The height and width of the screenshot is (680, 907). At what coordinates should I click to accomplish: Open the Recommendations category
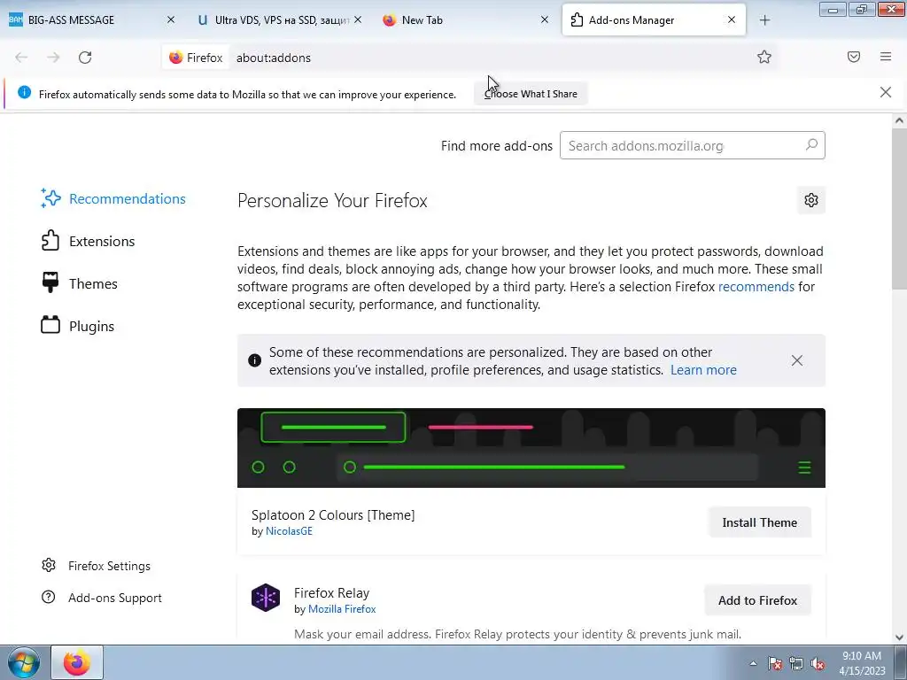[x=113, y=198]
